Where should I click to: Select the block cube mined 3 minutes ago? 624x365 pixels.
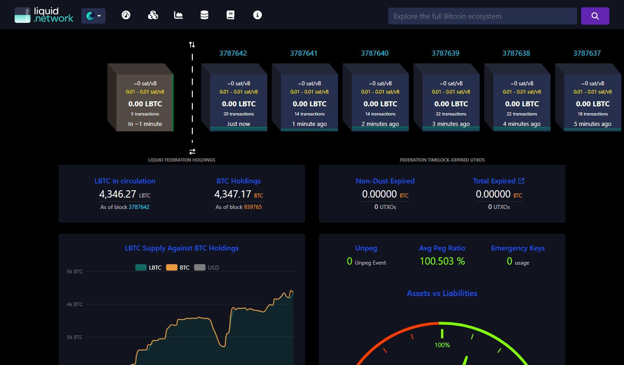click(x=447, y=97)
